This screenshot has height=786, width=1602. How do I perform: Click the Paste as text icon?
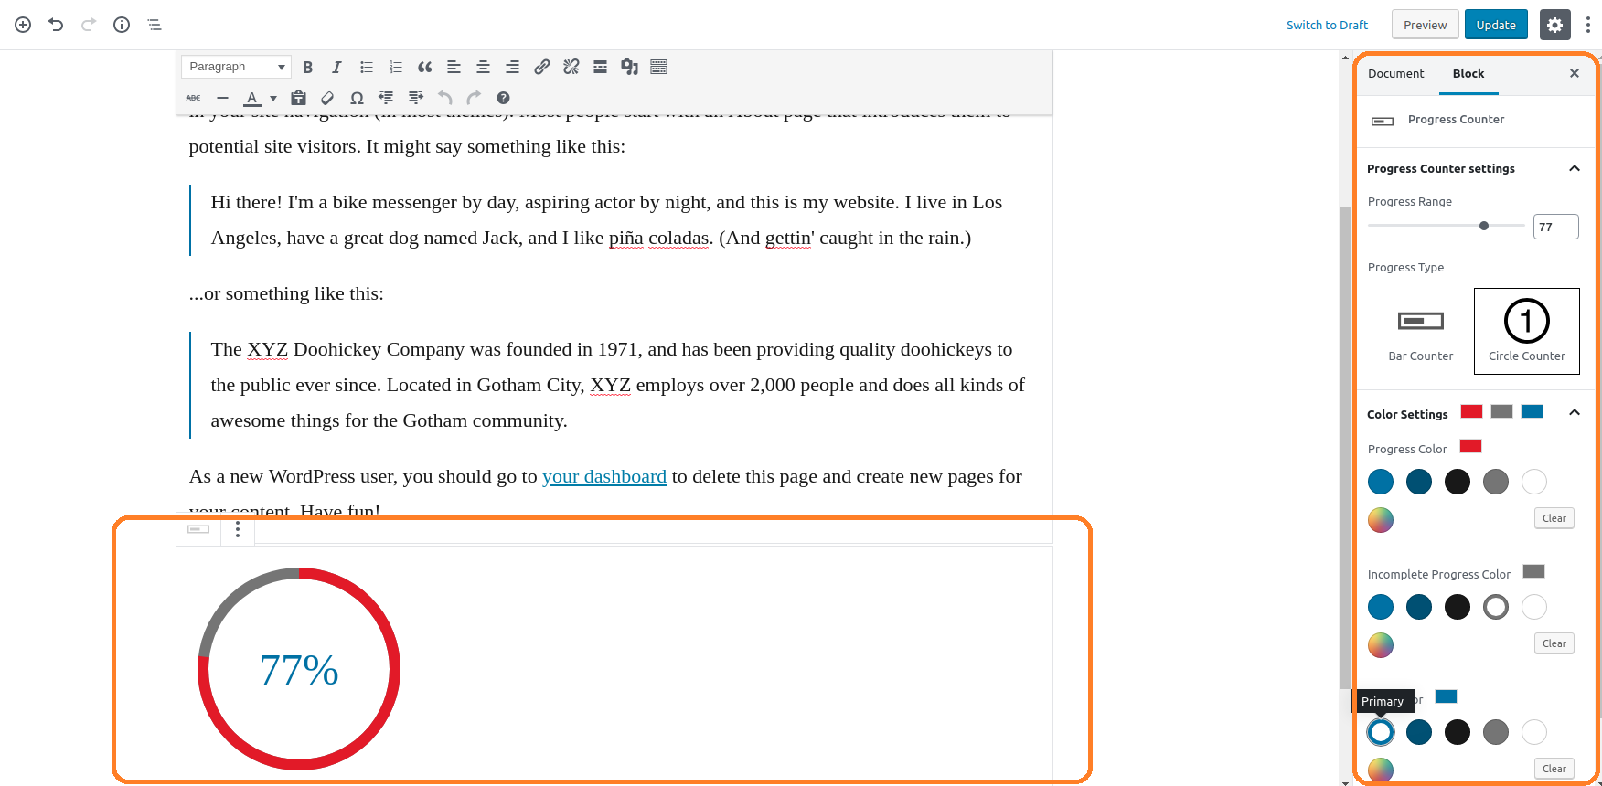[x=298, y=98]
